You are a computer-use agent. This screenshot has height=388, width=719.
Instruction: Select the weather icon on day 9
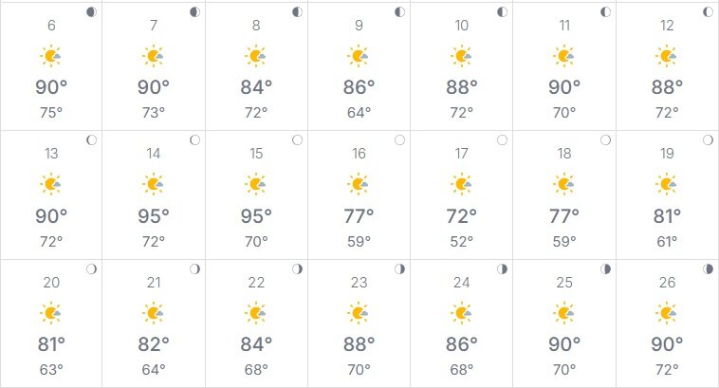(359, 57)
